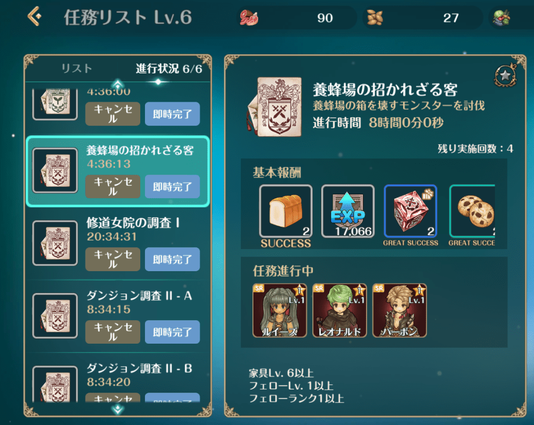This screenshot has height=425, width=534.
Task: Tap the vegetable resource icon
Action: pyautogui.click(x=501, y=18)
